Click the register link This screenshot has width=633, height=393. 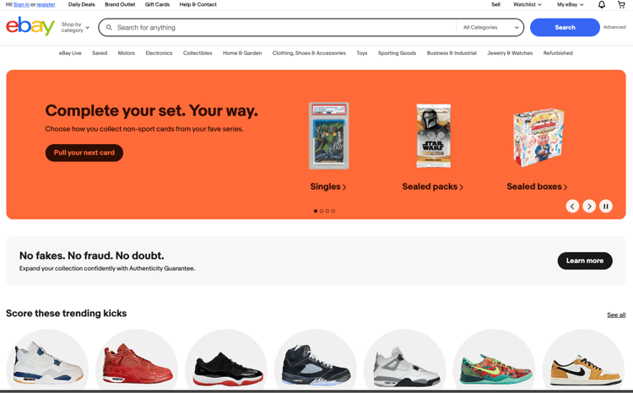(x=46, y=4)
